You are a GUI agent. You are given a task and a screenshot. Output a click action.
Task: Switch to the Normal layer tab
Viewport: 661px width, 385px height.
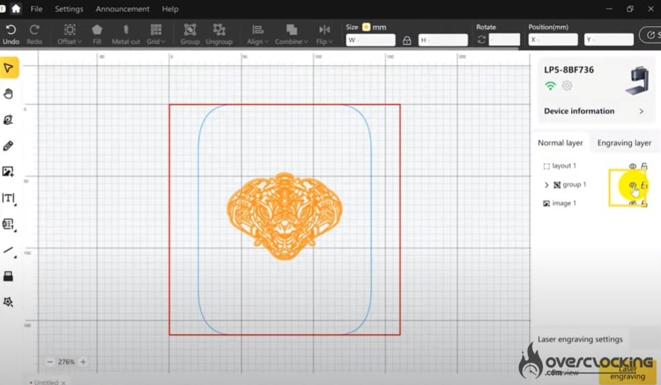point(560,143)
